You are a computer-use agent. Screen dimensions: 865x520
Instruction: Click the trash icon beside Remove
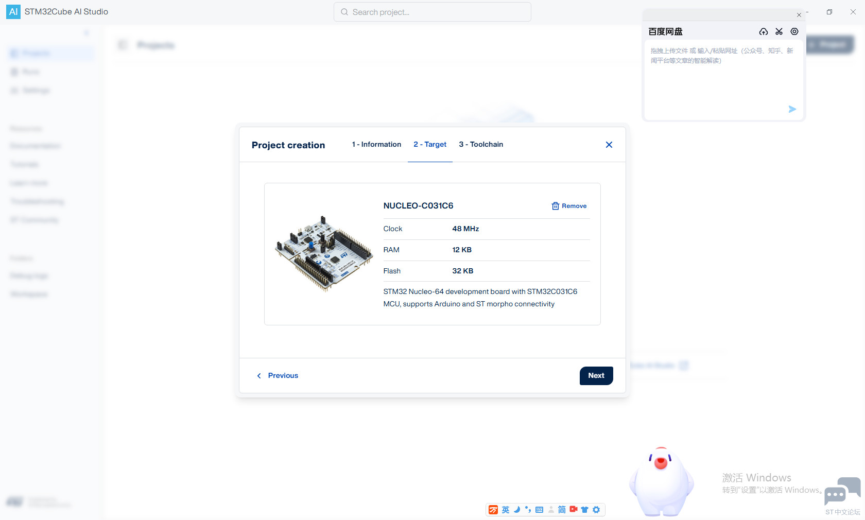click(556, 206)
